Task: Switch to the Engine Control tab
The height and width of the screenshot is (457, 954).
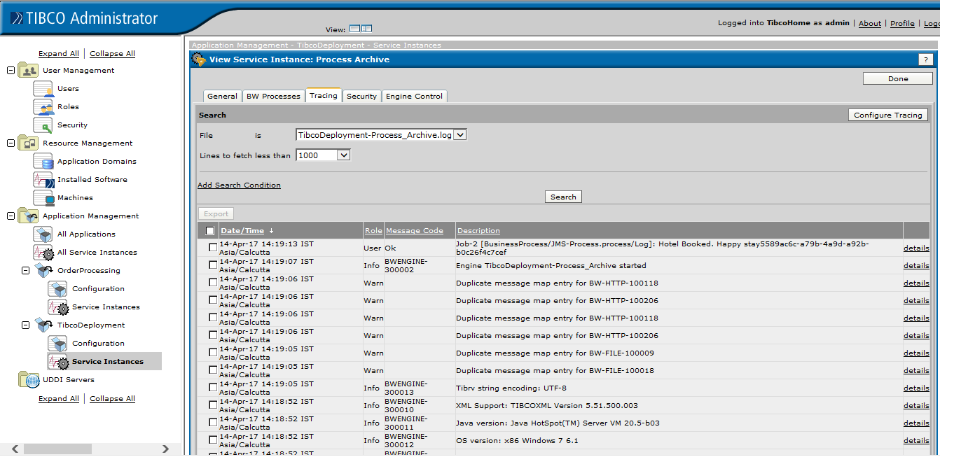Action: click(414, 96)
